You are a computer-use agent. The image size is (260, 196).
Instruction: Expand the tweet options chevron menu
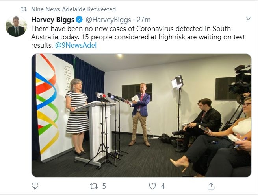(248, 19)
